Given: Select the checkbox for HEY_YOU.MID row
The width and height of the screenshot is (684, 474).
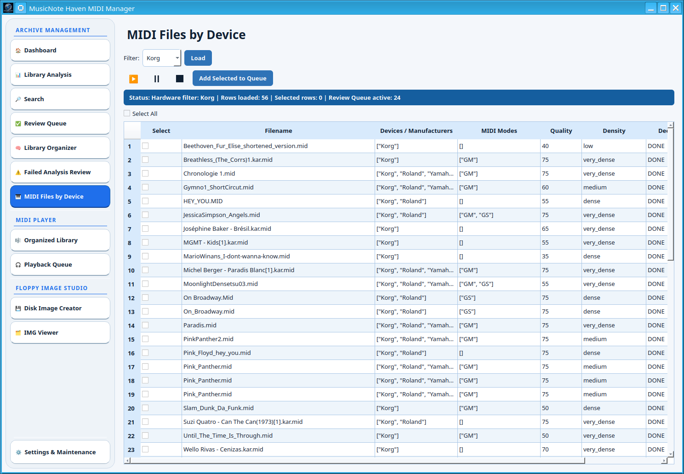Looking at the screenshot, I should coord(145,201).
